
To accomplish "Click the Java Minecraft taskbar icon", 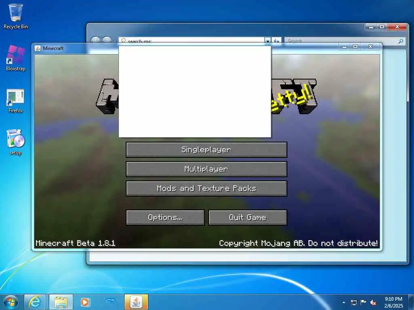I will (x=136, y=302).
